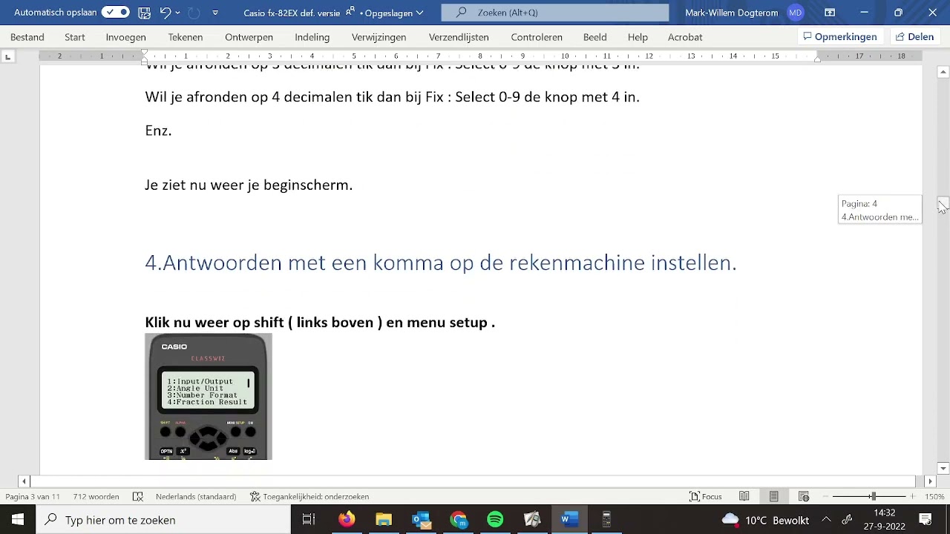Click heading '4.Antwoorden met een komma'
The height and width of the screenshot is (534, 950).
click(440, 263)
